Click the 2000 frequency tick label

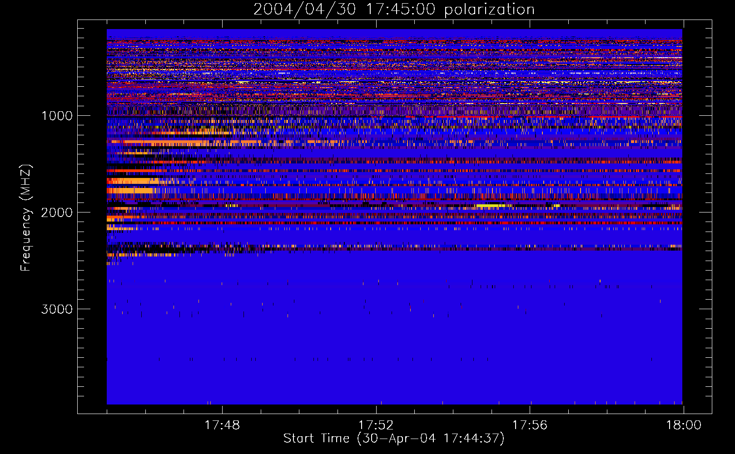click(57, 212)
